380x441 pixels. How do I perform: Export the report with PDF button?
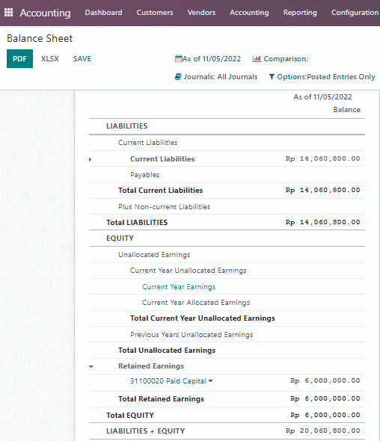[x=19, y=59]
